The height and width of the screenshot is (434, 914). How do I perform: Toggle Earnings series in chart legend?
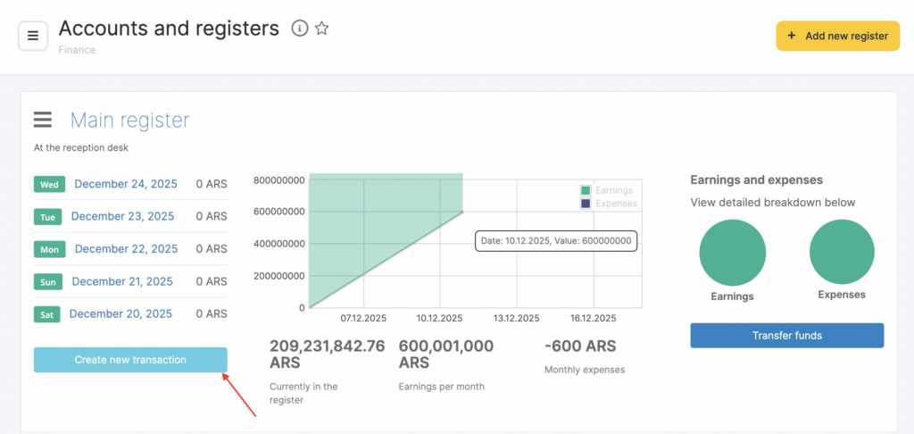point(607,190)
